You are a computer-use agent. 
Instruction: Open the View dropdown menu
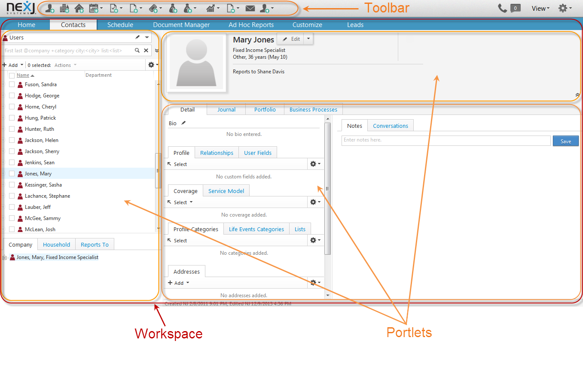pyautogui.click(x=540, y=8)
